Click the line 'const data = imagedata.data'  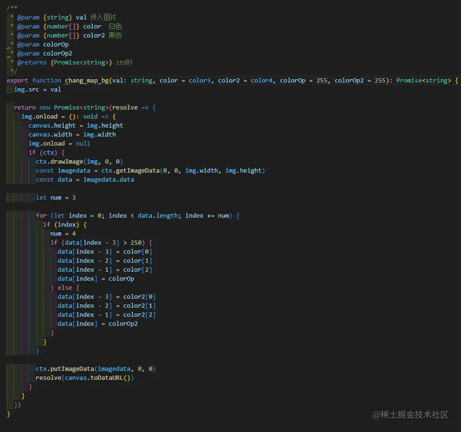(x=85, y=180)
